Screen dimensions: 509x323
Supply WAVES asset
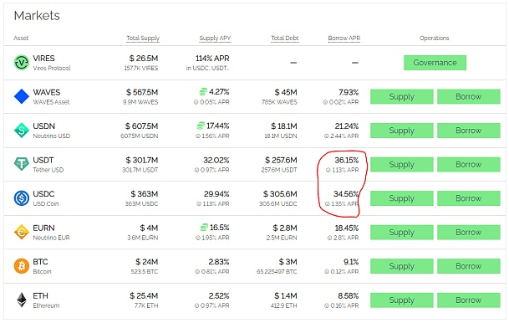401,97
